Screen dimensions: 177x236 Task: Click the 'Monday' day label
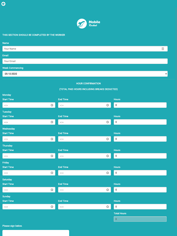point(7,95)
